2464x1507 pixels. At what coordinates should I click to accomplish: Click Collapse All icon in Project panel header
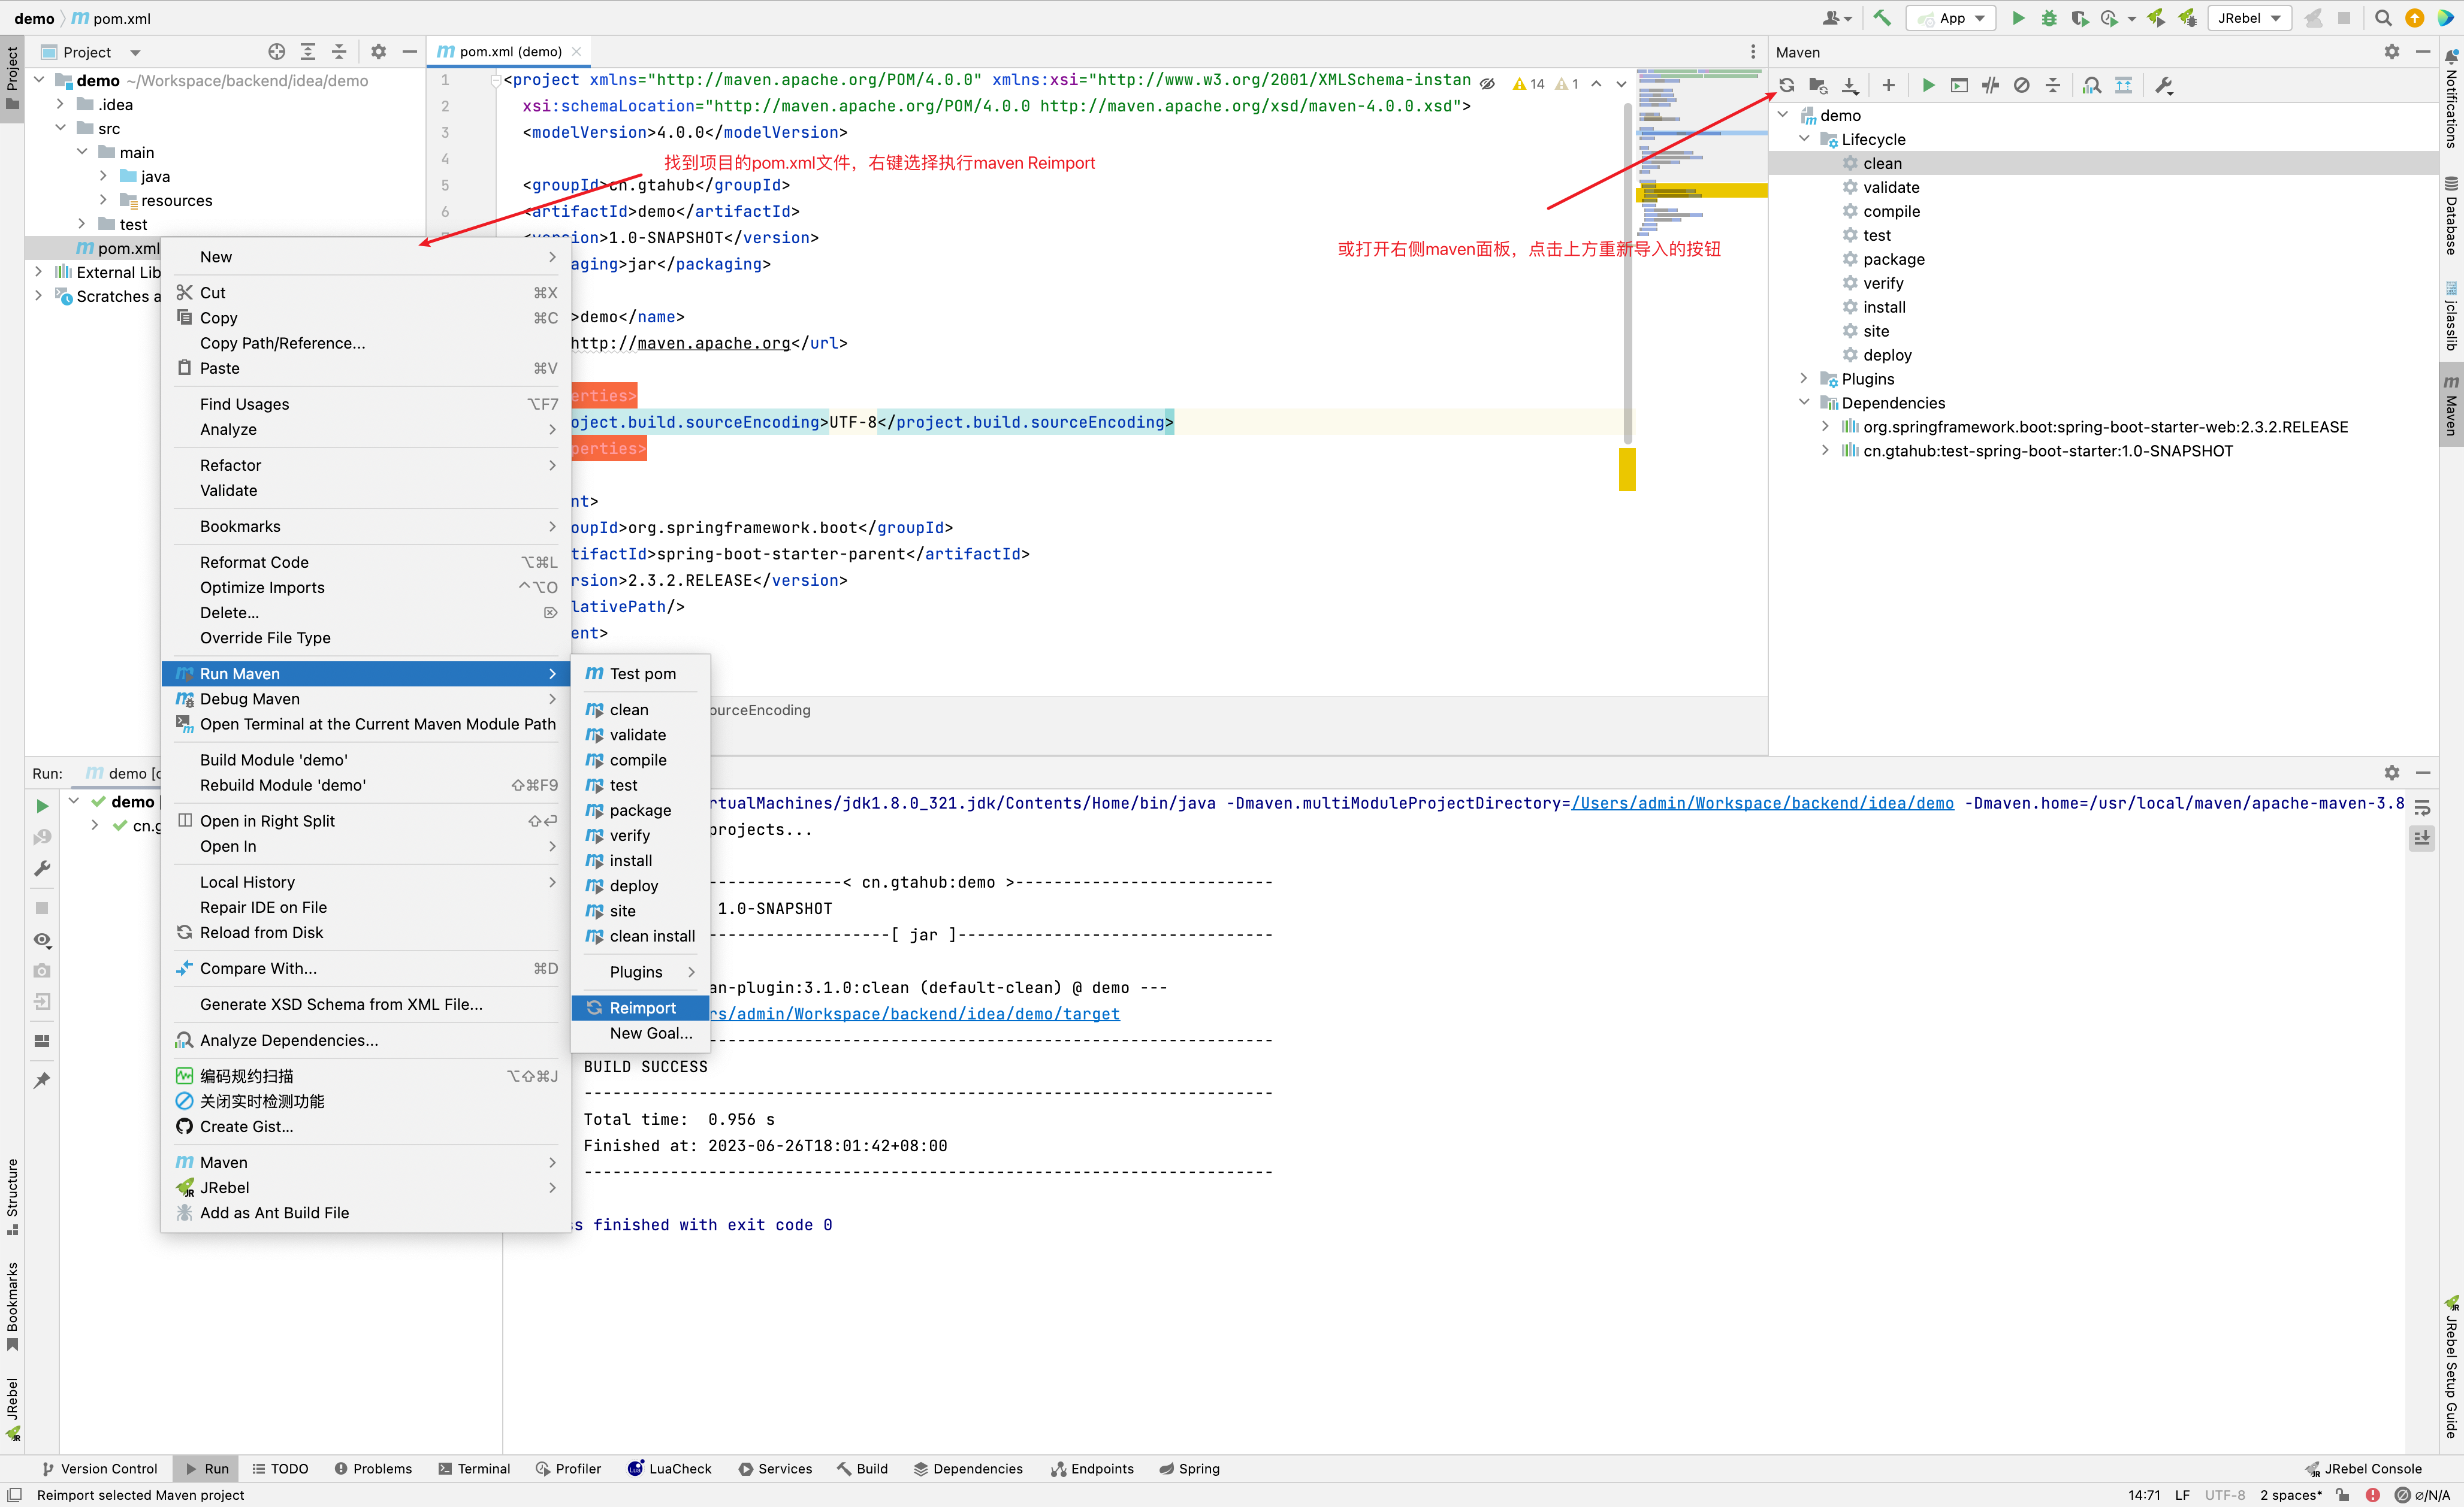click(339, 52)
